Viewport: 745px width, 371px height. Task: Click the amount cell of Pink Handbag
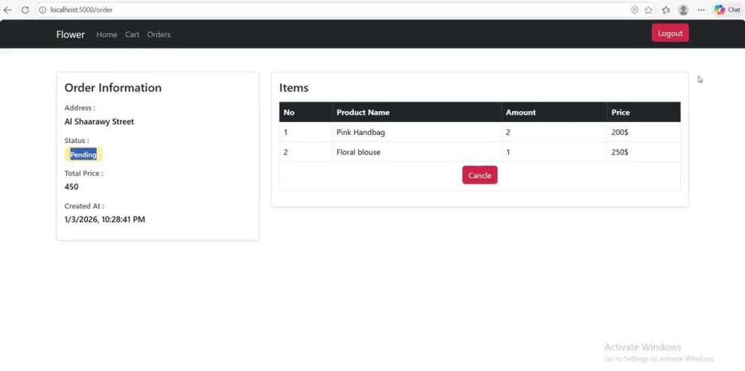(554, 132)
